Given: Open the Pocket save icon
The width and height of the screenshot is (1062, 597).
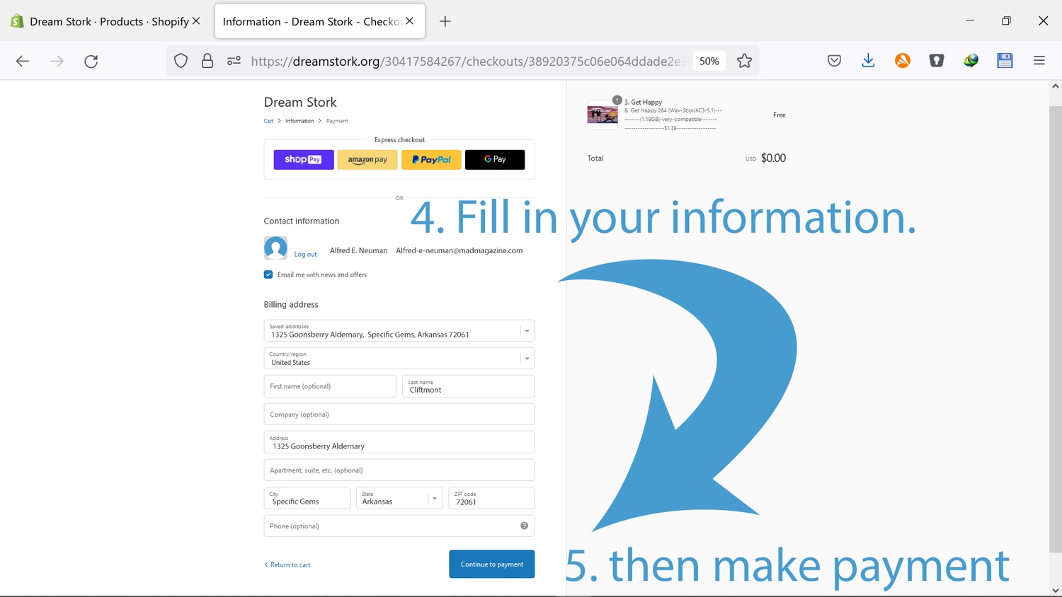Looking at the screenshot, I should point(834,62).
